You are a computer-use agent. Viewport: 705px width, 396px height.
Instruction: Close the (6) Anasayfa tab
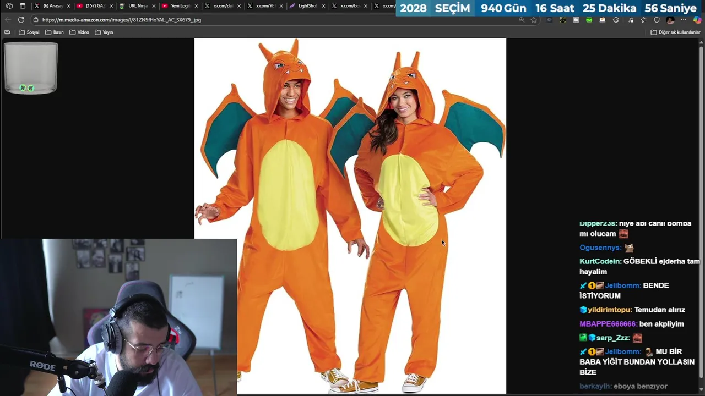(x=68, y=6)
